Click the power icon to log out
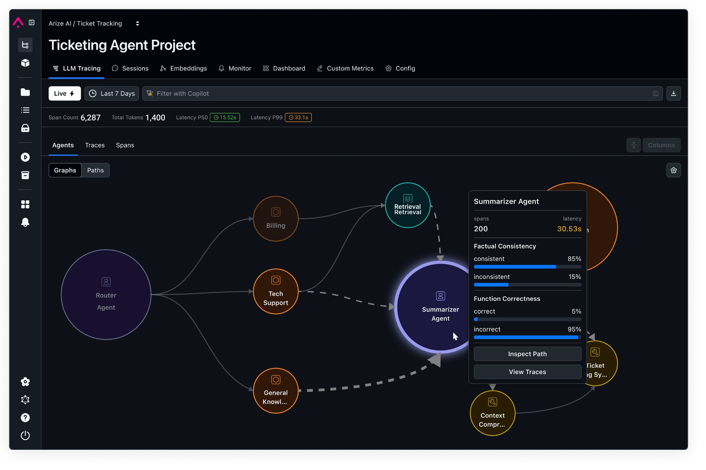706x470 pixels. (x=25, y=435)
